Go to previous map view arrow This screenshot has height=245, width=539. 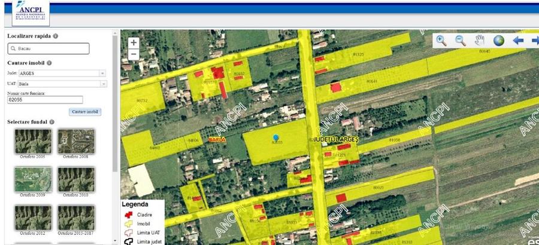(x=518, y=41)
